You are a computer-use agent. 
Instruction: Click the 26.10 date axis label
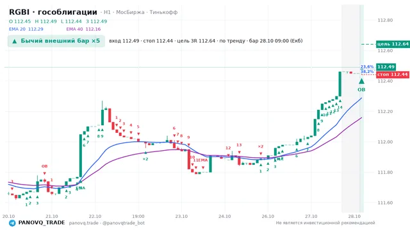[x=268, y=216]
